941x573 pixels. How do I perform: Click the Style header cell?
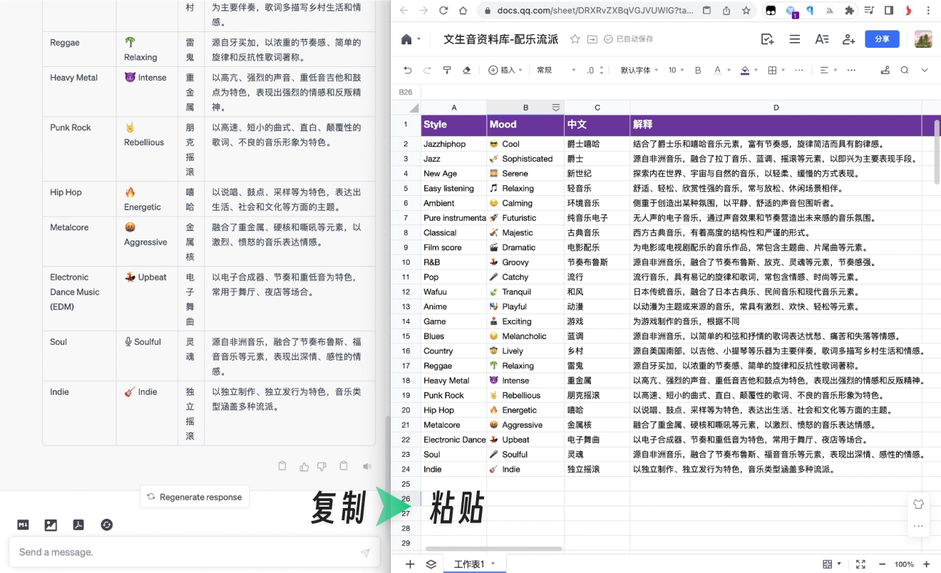click(x=453, y=125)
